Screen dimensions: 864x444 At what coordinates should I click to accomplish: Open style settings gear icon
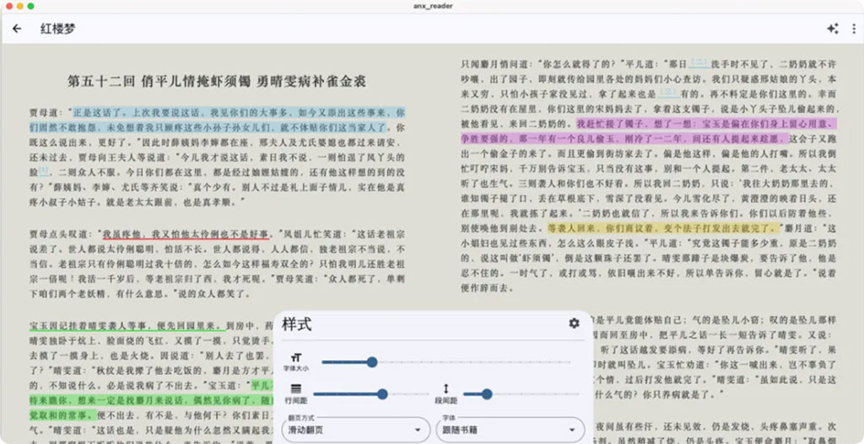(574, 324)
